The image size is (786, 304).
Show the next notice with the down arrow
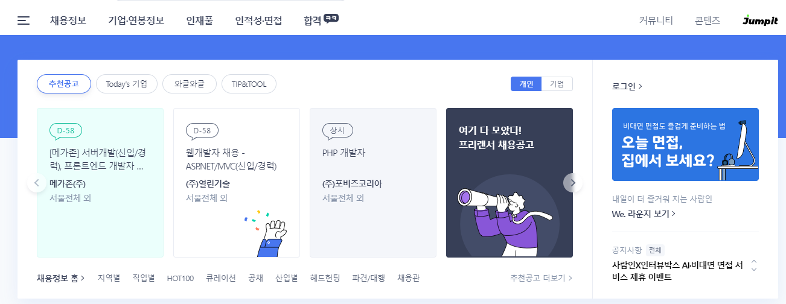[x=754, y=270]
